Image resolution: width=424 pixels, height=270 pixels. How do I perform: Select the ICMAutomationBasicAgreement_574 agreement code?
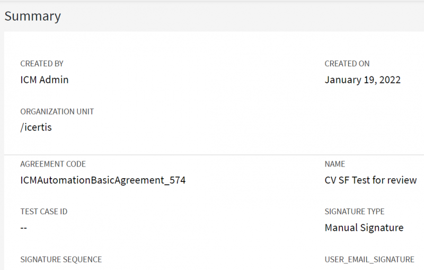103,180
